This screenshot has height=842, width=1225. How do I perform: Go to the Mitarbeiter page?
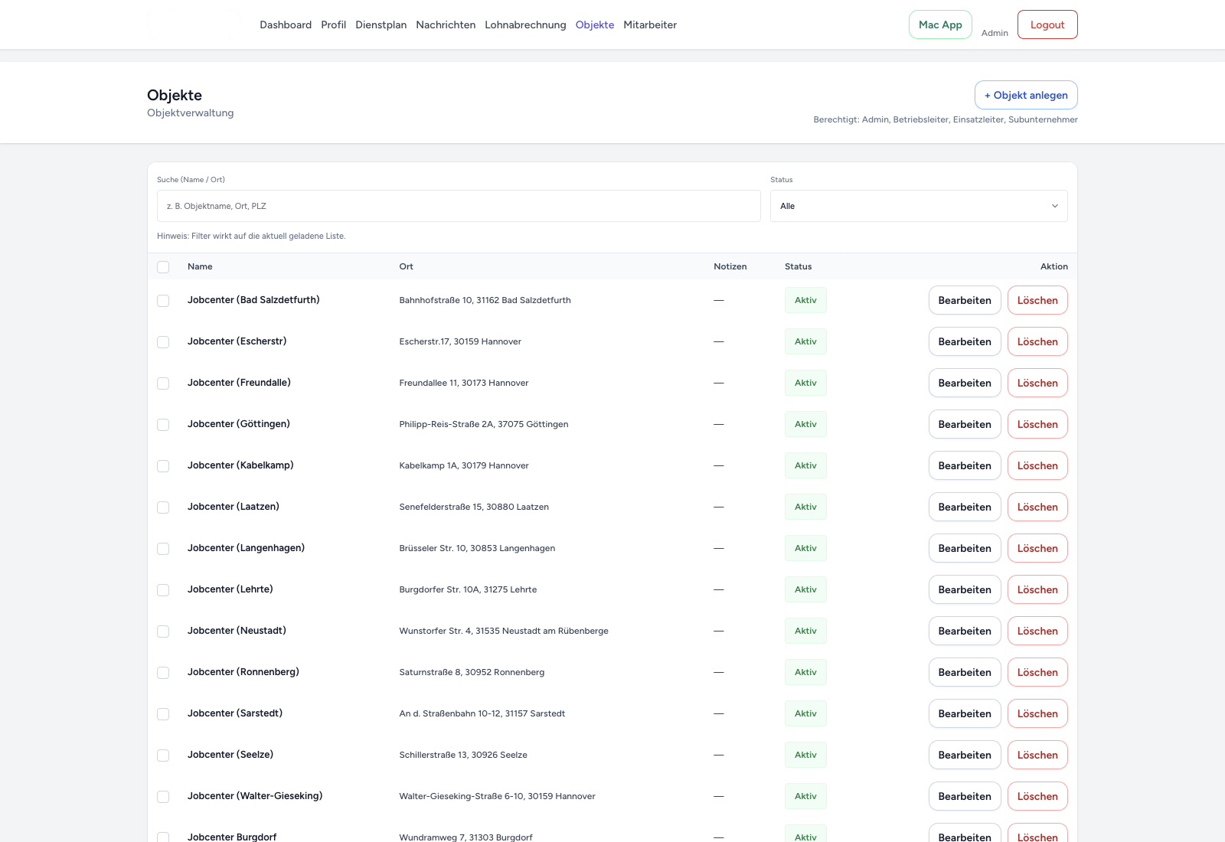click(x=649, y=24)
